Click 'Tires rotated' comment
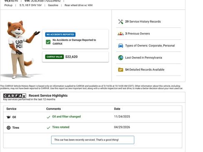203x152 pixels. click(x=61, y=127)
